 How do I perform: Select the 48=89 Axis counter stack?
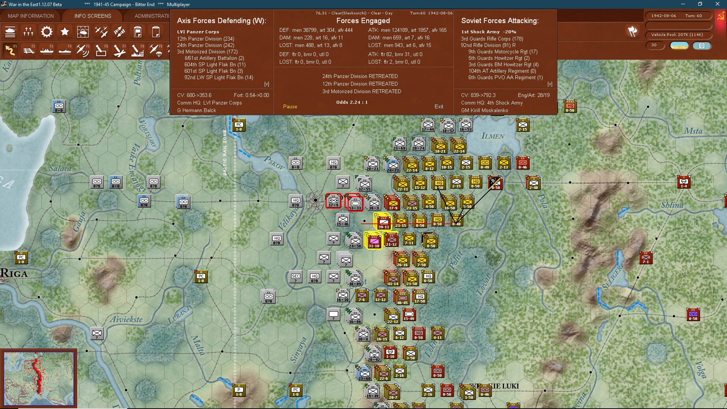(x=355, y=279)
